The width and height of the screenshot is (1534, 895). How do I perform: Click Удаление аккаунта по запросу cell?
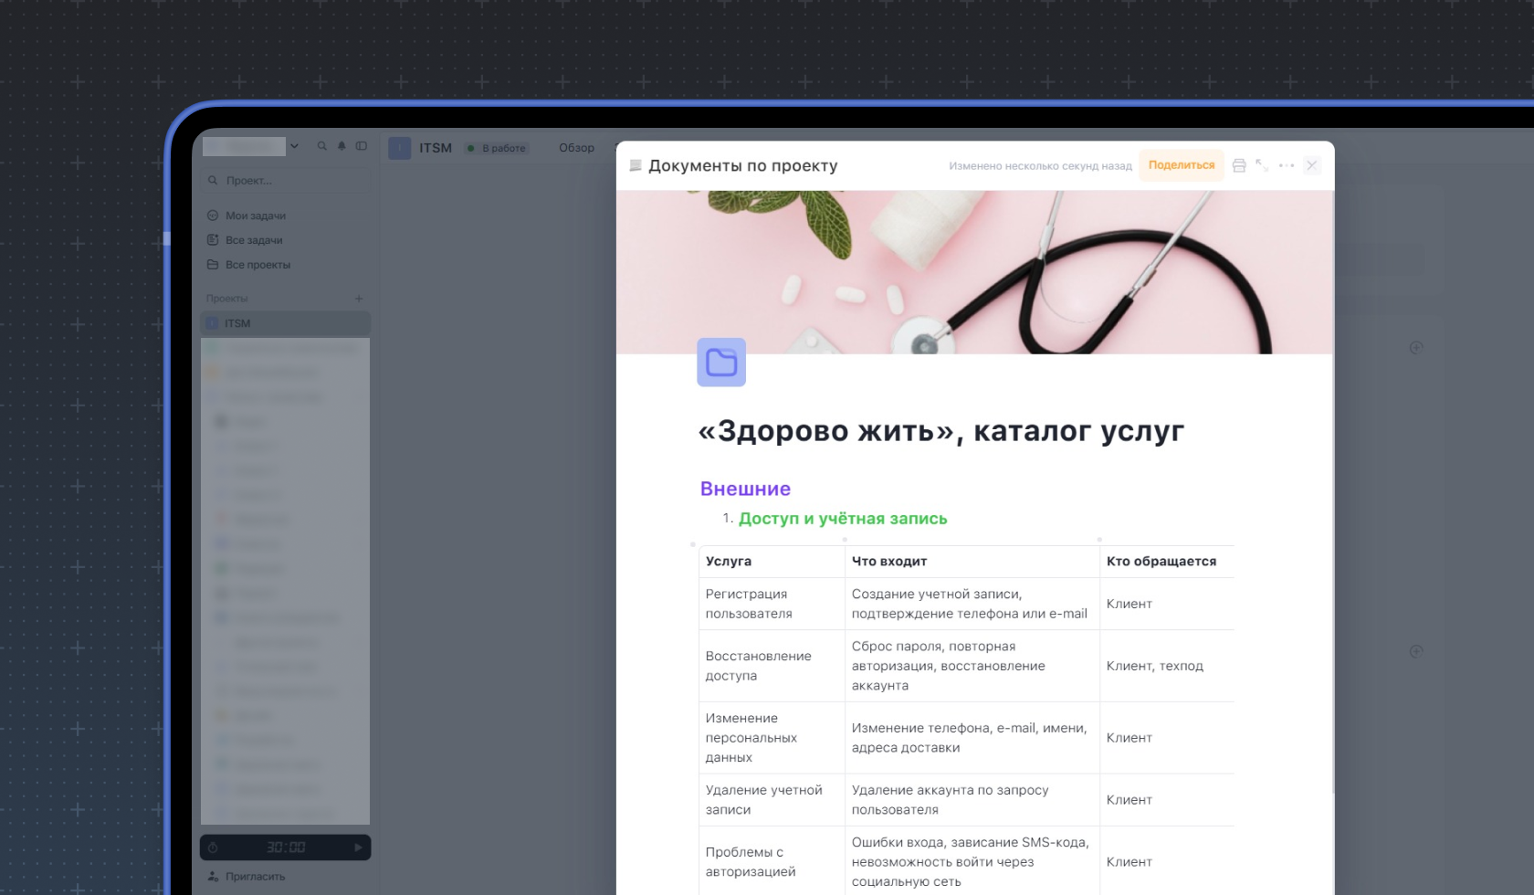click(972, 800)
